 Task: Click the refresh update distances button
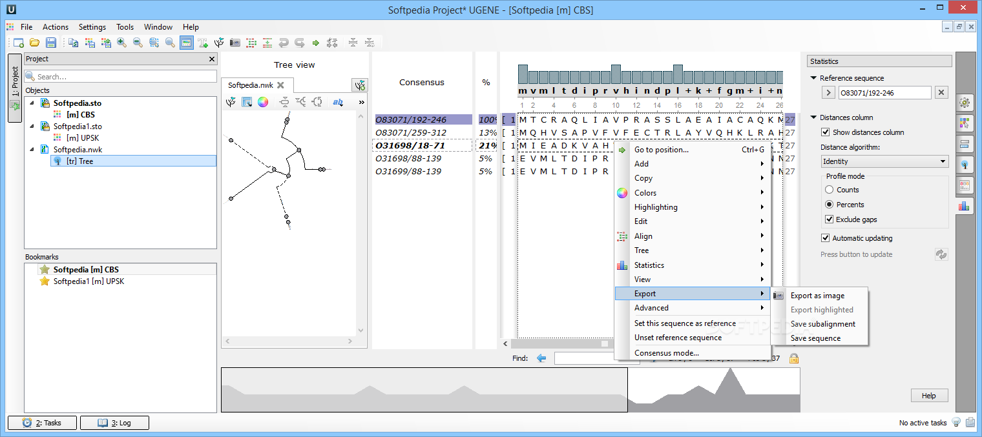[941, 254]
